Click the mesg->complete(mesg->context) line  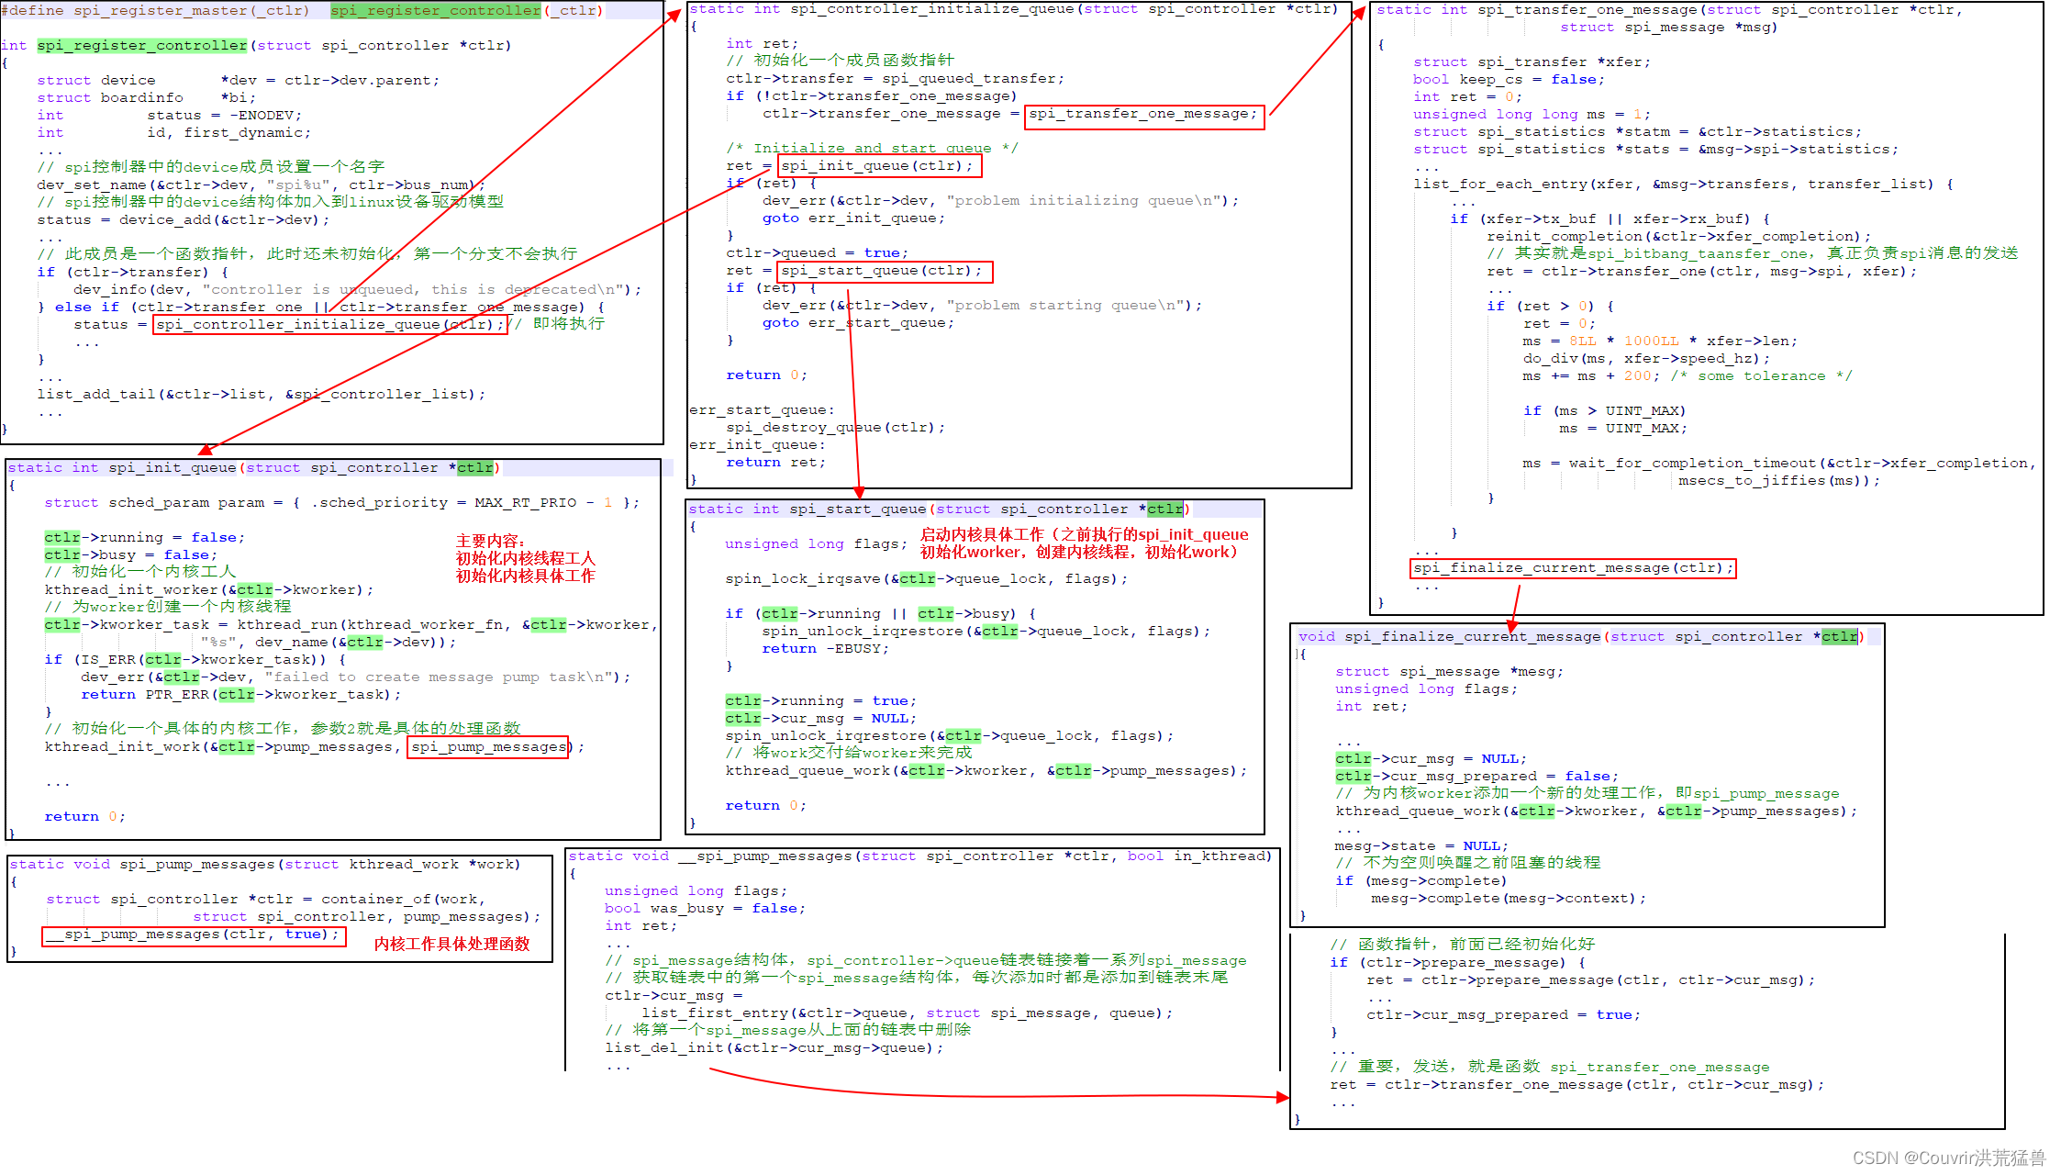pos(1508,899)
